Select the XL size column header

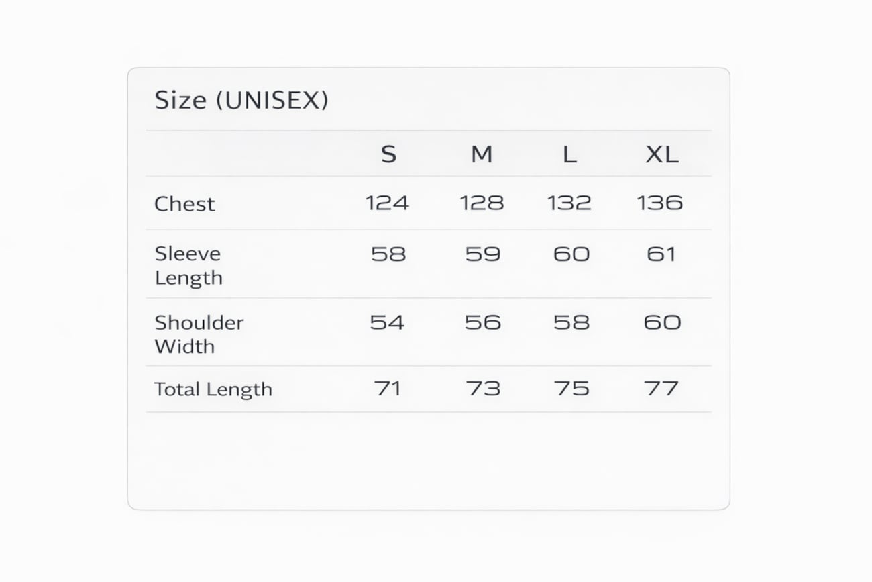point(661,155)
